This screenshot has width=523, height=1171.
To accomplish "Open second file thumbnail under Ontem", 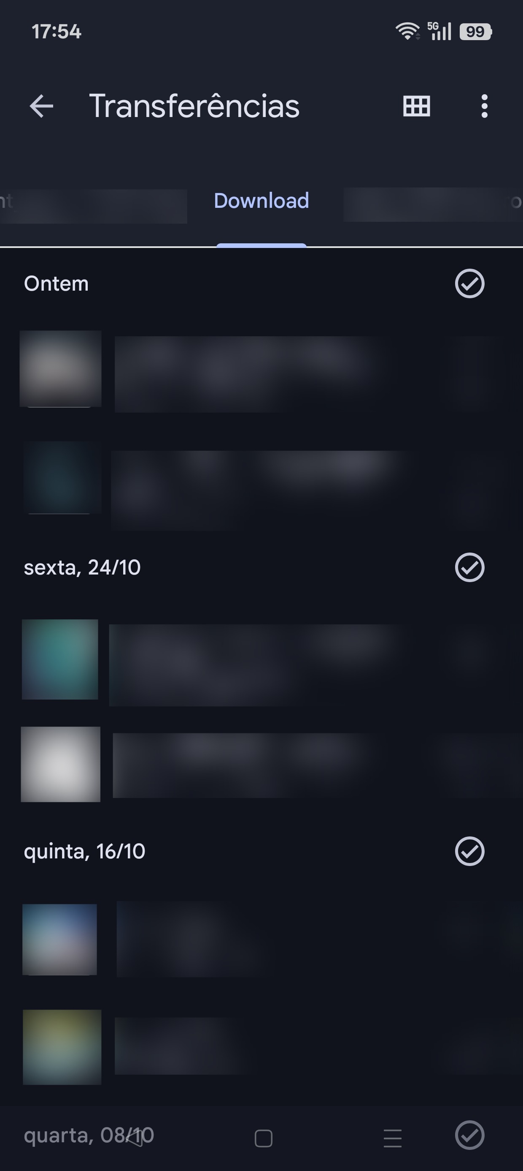I will (x=62, y=477).
